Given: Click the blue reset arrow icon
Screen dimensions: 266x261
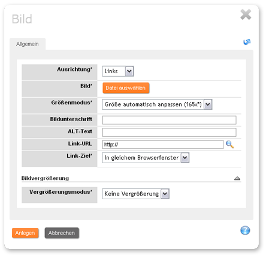Looking at the screenshot, I should click(247, 42).
